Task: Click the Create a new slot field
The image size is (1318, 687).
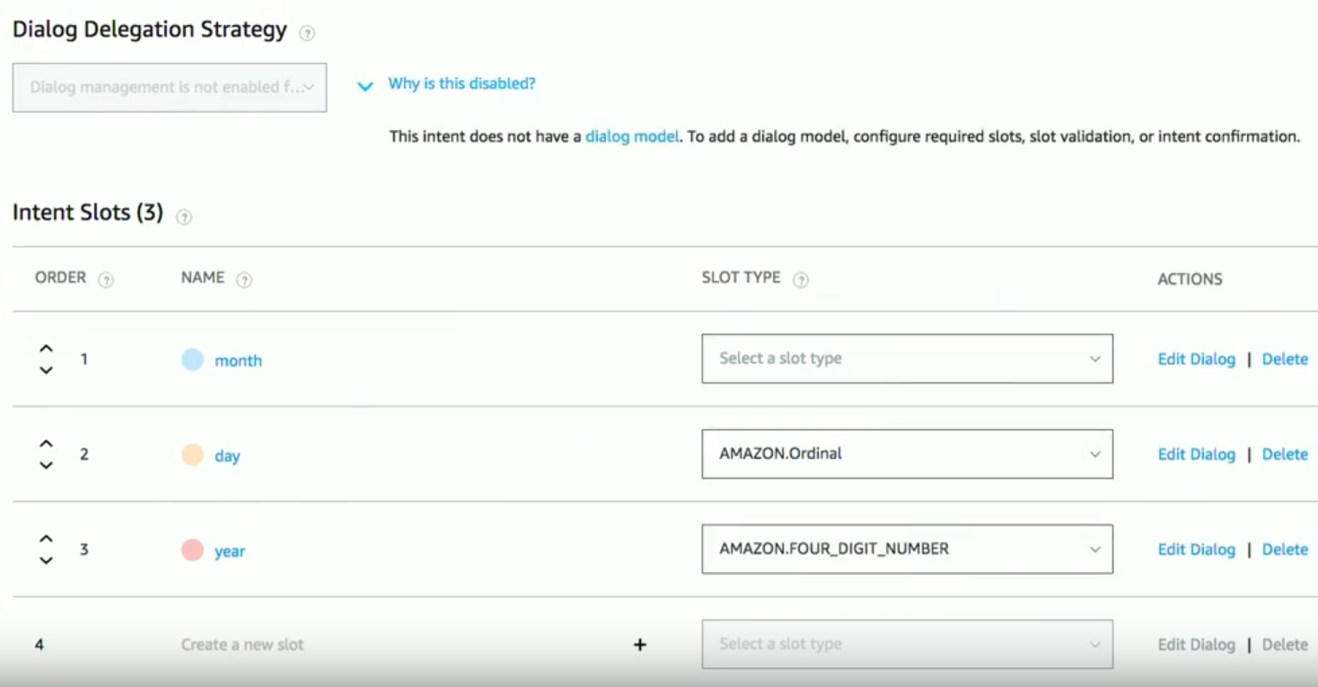Action: (x=242, y=645)
